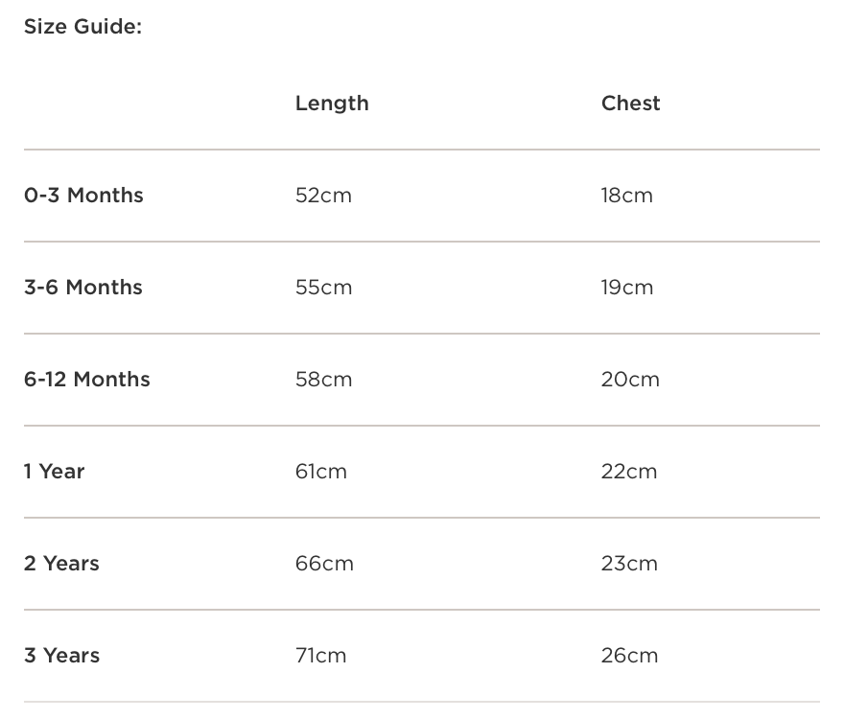
Task: Click the 52cm length value
Action: click(323, 196)
